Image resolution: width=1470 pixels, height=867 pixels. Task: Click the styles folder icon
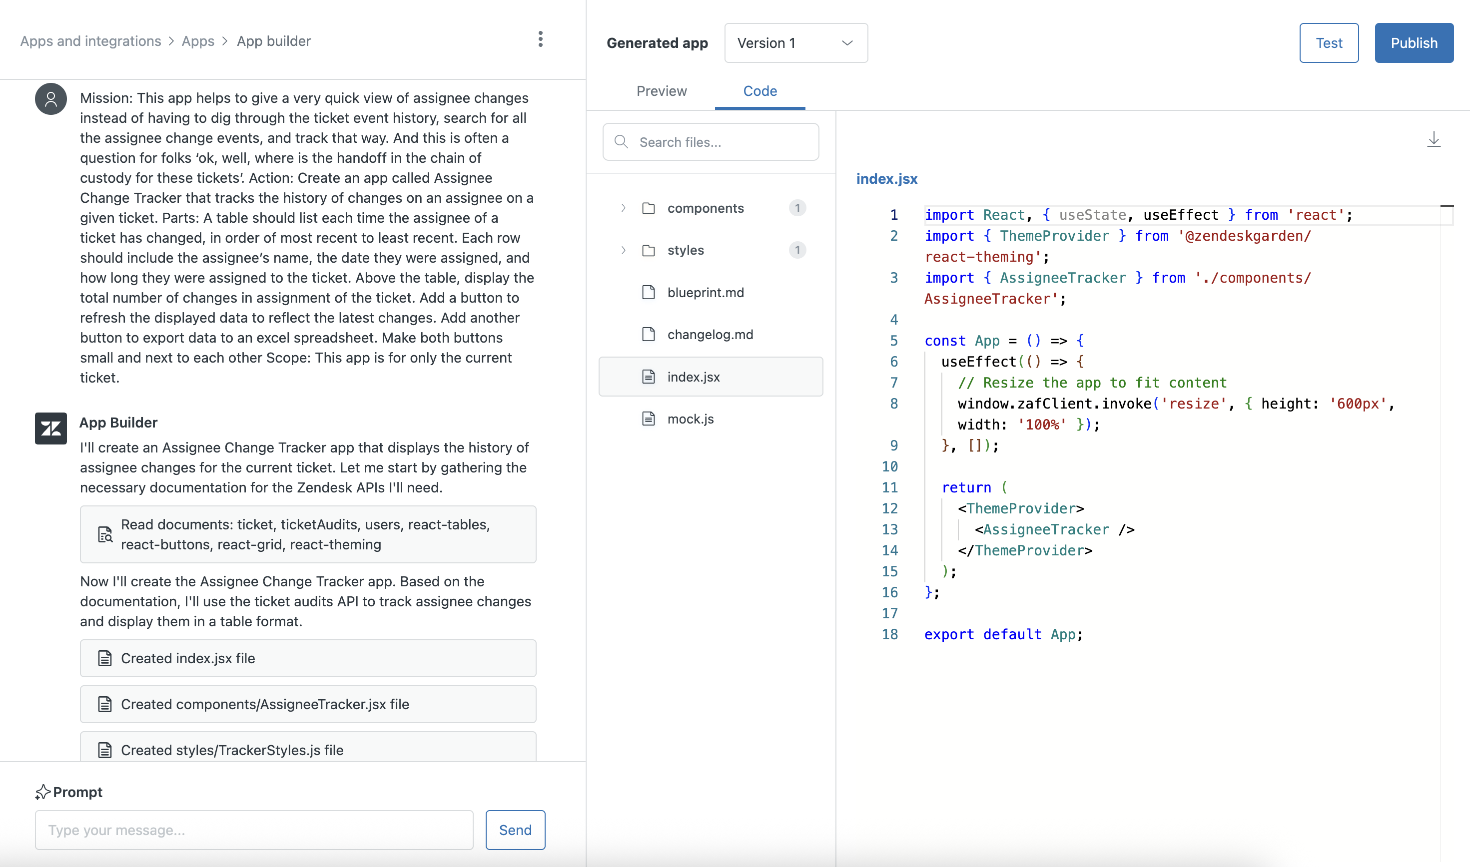pyautogui.click(x=648, y=250)
